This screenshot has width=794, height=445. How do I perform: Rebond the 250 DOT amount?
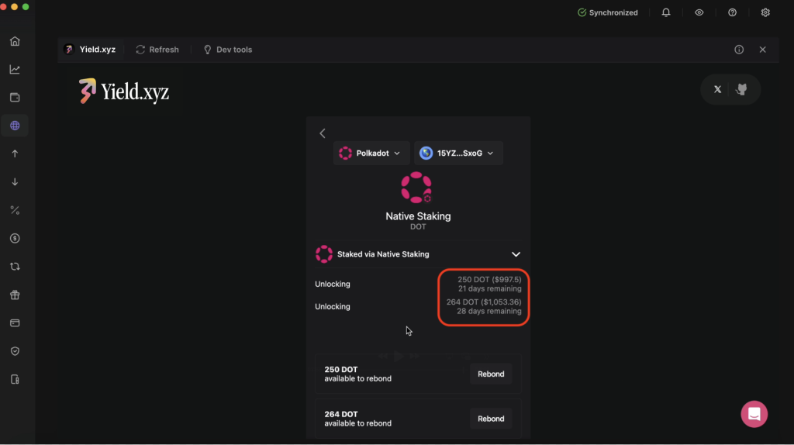pos(491,374)
